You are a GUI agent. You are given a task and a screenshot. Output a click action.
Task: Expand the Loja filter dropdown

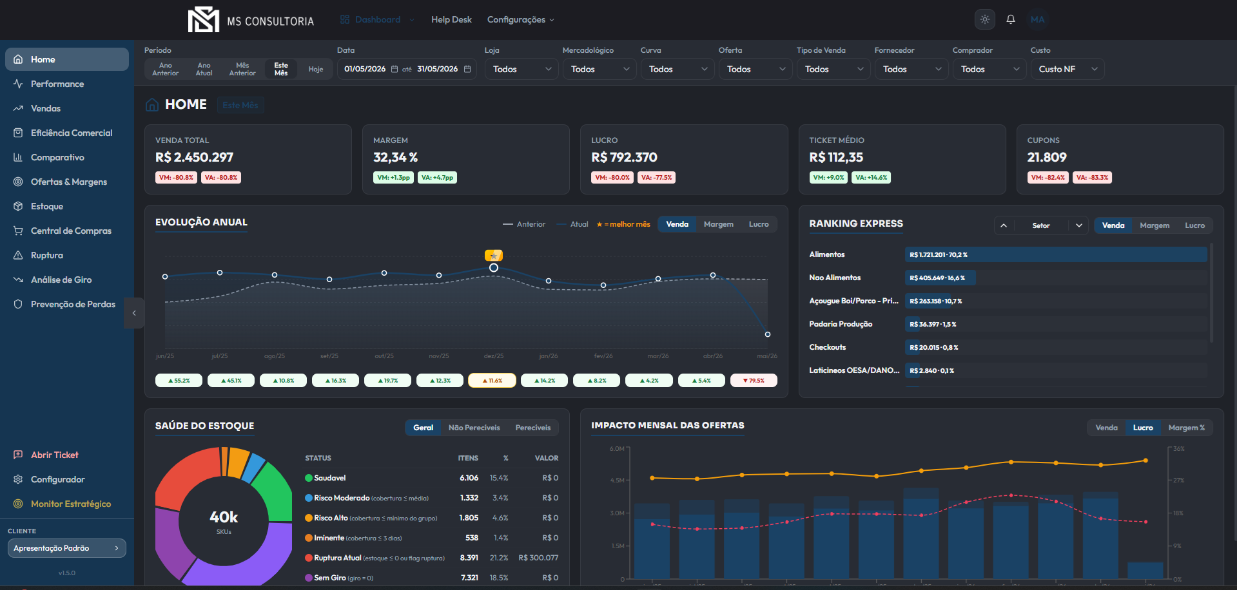(521, 69)
